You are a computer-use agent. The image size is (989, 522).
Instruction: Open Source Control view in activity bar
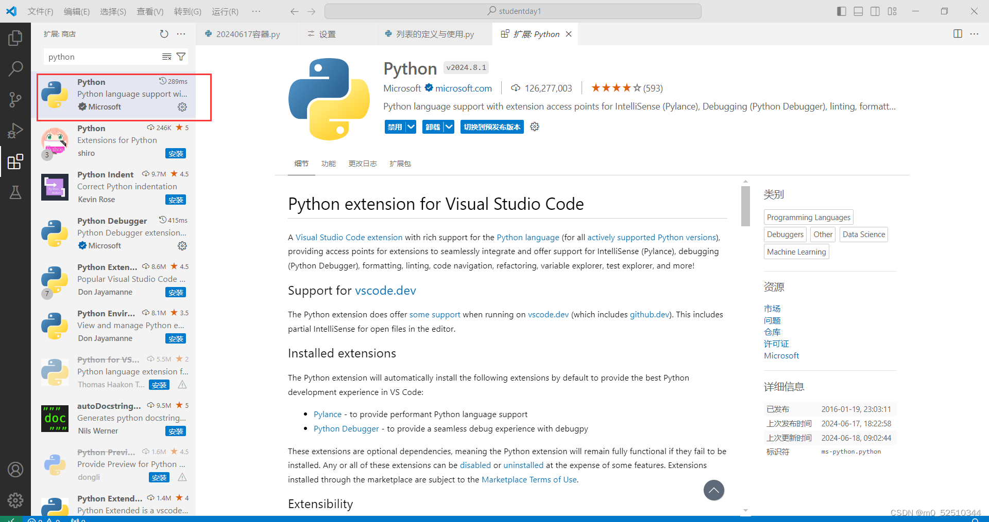(15, 100)
